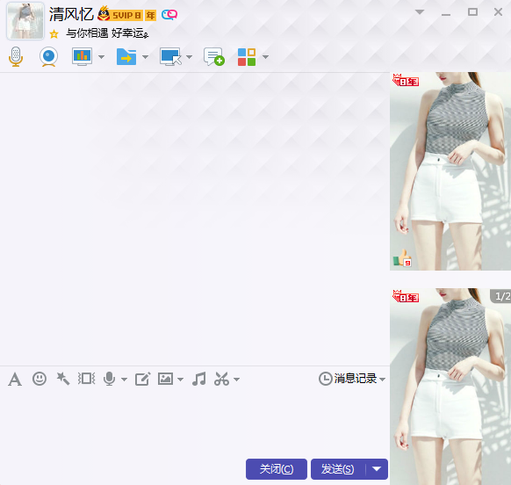This screenshot has width=511, height=485.
Task: Expand the remote desktop dropdown arrow
Action: (189, 57)
